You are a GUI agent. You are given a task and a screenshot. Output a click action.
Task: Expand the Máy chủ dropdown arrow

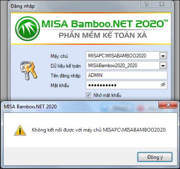(x=163, y=56)
